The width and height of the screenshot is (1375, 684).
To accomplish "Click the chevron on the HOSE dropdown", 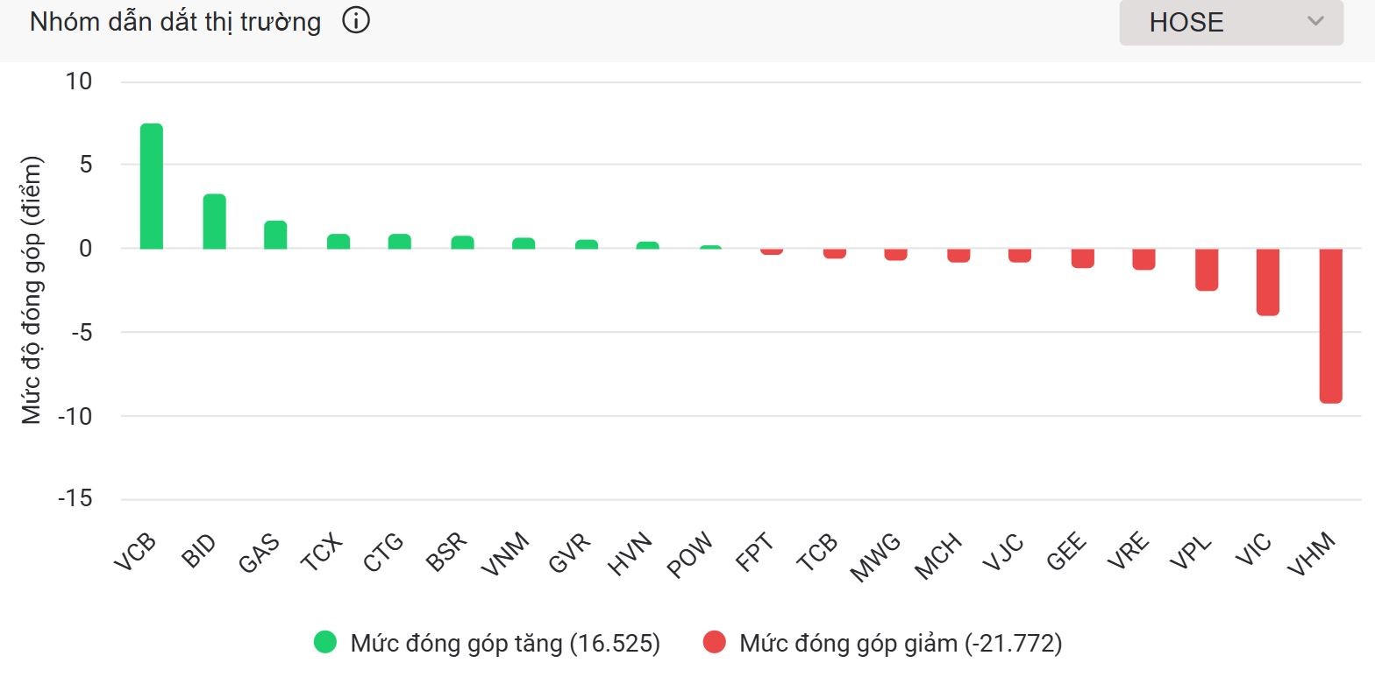I will tap(1315, 23).
